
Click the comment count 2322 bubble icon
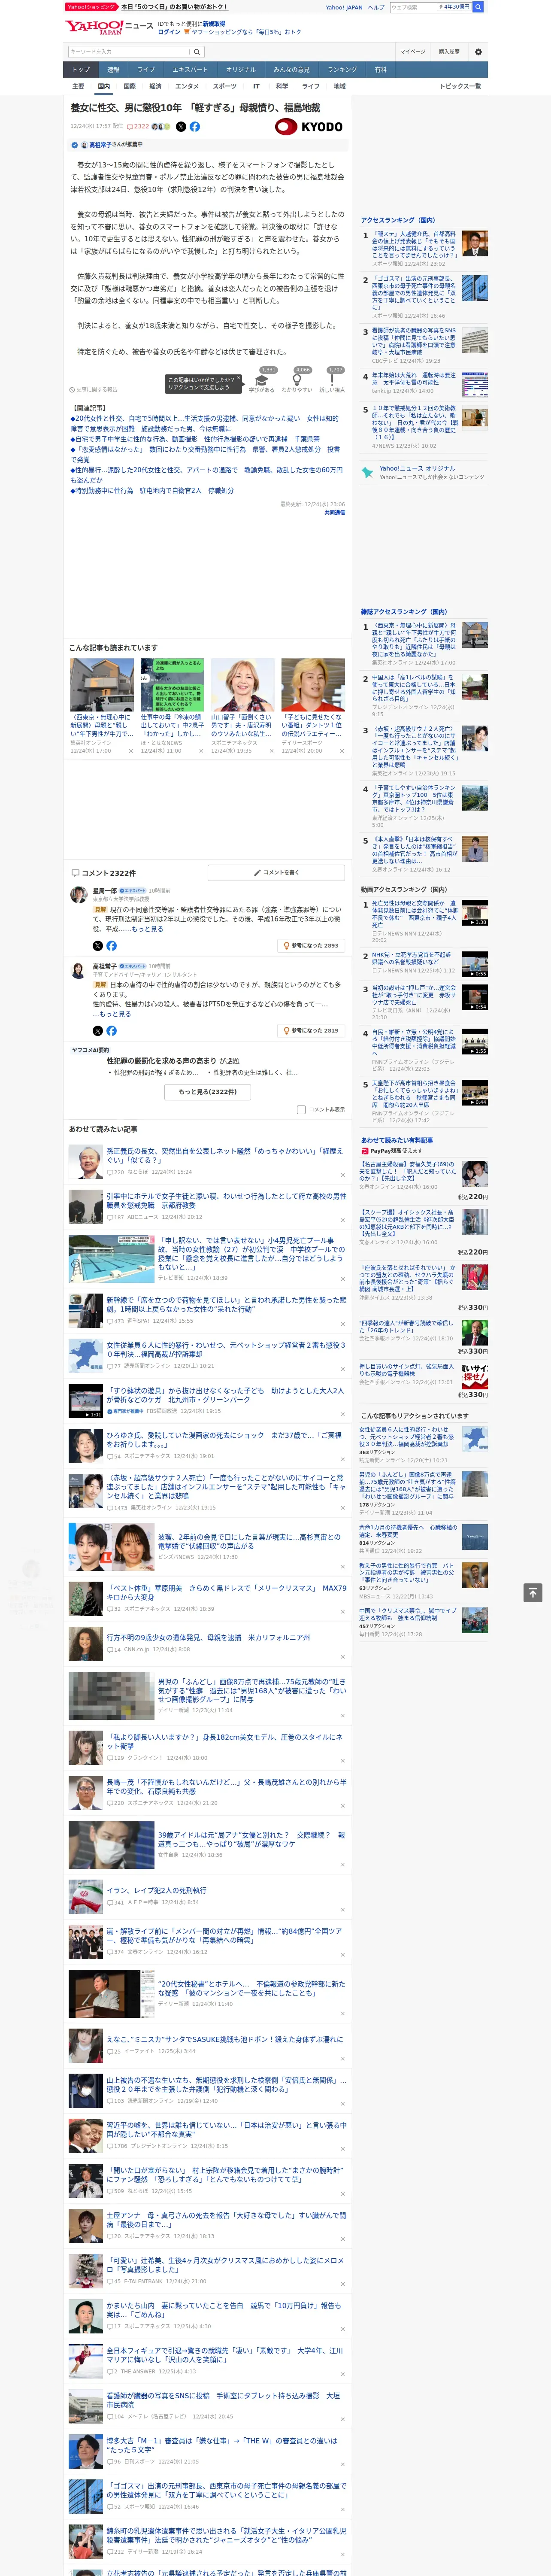pyautogui.click(x=139, y=127)
